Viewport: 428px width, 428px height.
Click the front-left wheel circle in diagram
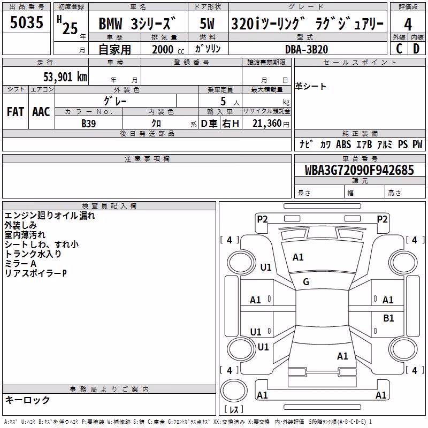click(x=241, y=263)
